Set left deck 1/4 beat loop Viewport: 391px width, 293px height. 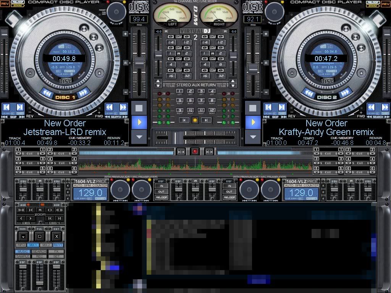(x=171, y=42)
